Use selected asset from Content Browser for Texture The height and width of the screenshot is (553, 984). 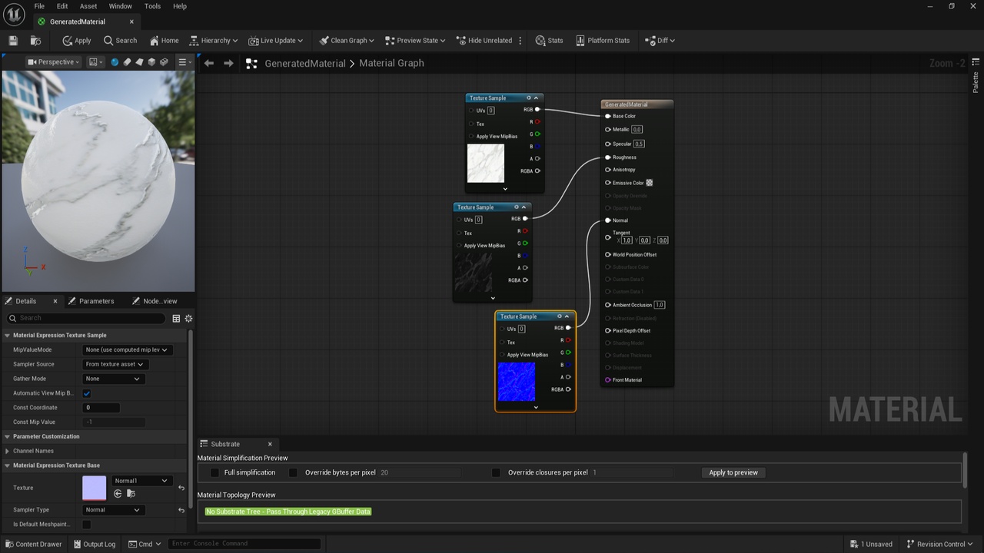coord(118,493)
